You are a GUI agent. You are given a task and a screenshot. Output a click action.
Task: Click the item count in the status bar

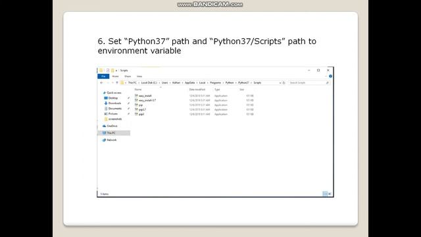tap(105, 194)
